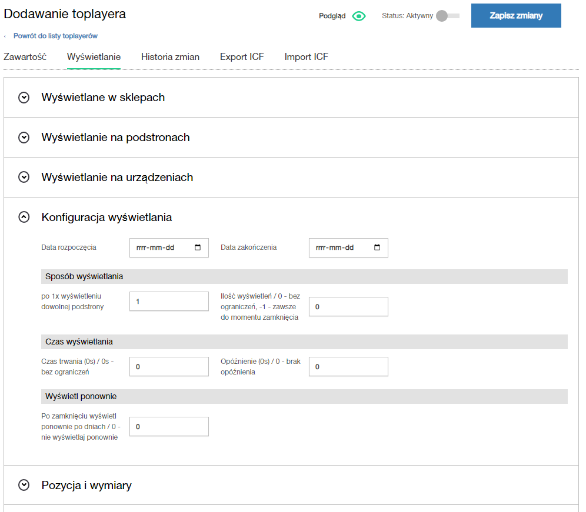
Task: Toggle the Status: Aktywny switch
Action: 448,16
